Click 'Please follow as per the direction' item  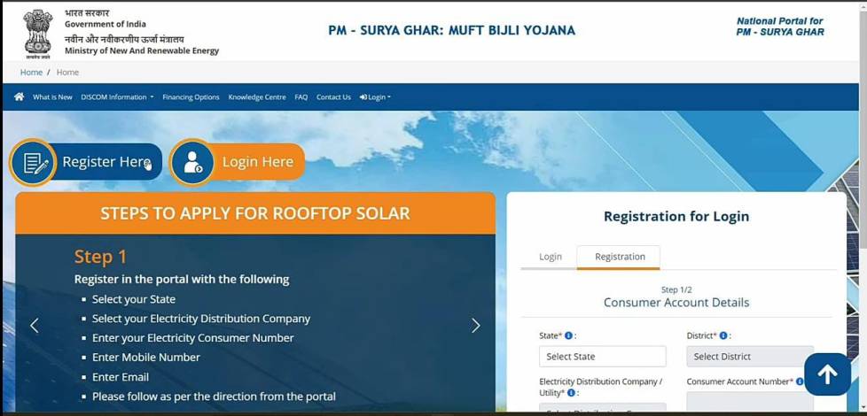coord(214,397)
